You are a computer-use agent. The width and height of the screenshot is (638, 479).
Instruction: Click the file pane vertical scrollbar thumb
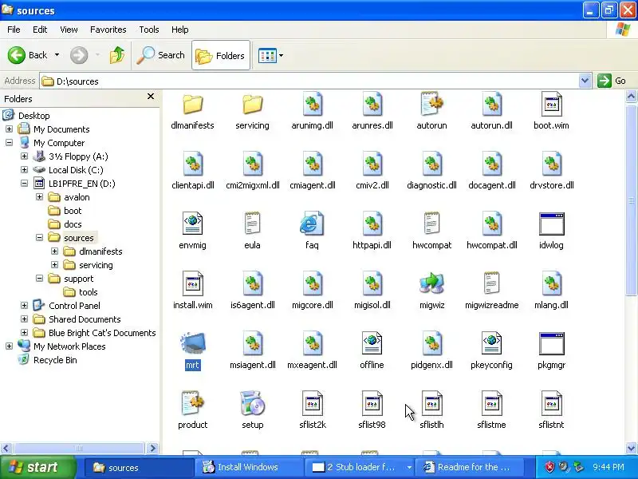(x=631, y=201)
